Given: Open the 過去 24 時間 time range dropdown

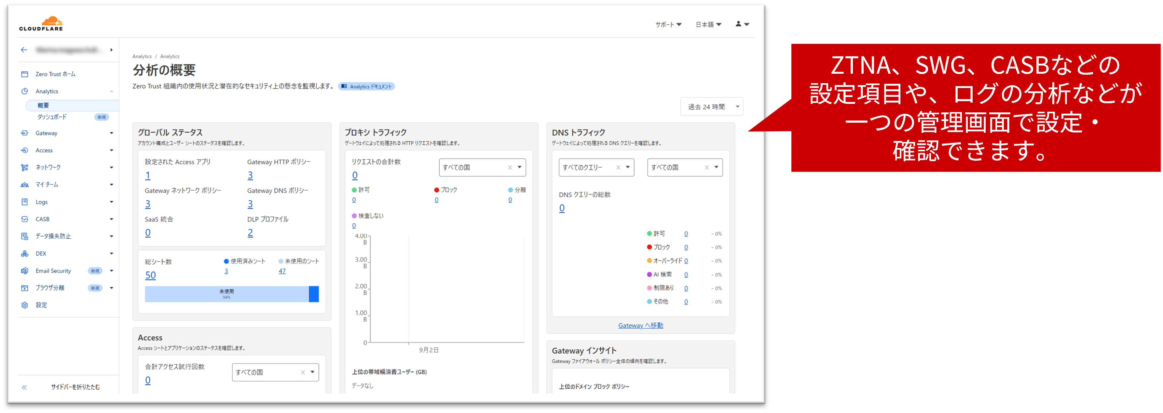Looking at the screenshot, I should pyautogui.click(x=712, y=107).
